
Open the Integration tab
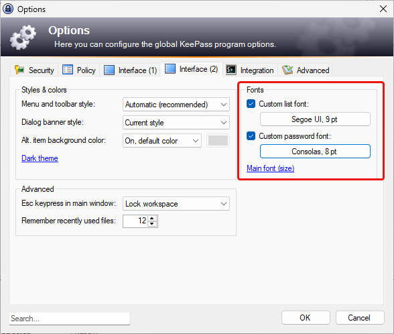(x=250, y=70)
